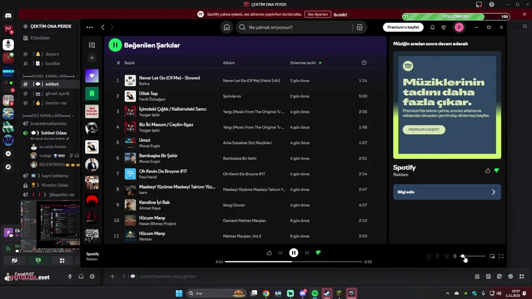Collapse Your Library icon in sidebar

(x=92, y=45)
